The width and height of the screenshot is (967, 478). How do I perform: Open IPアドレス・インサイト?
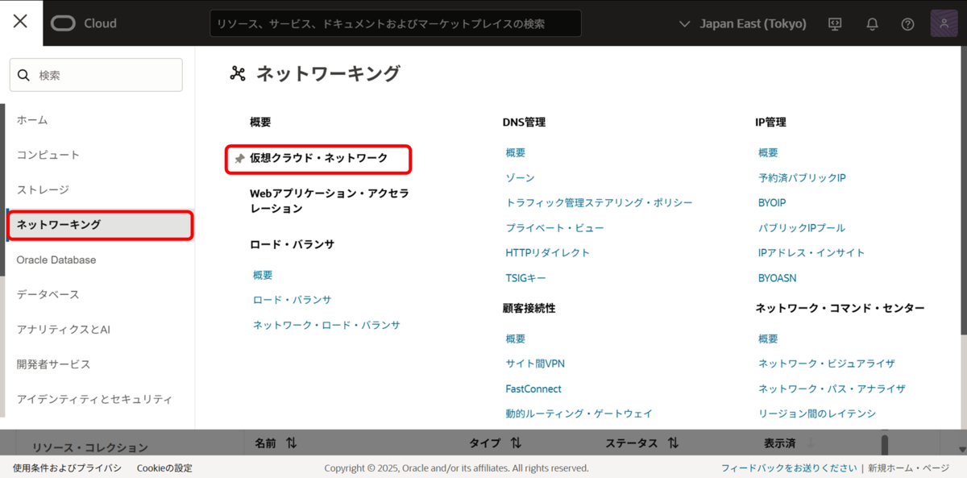(x=811, y=252)
